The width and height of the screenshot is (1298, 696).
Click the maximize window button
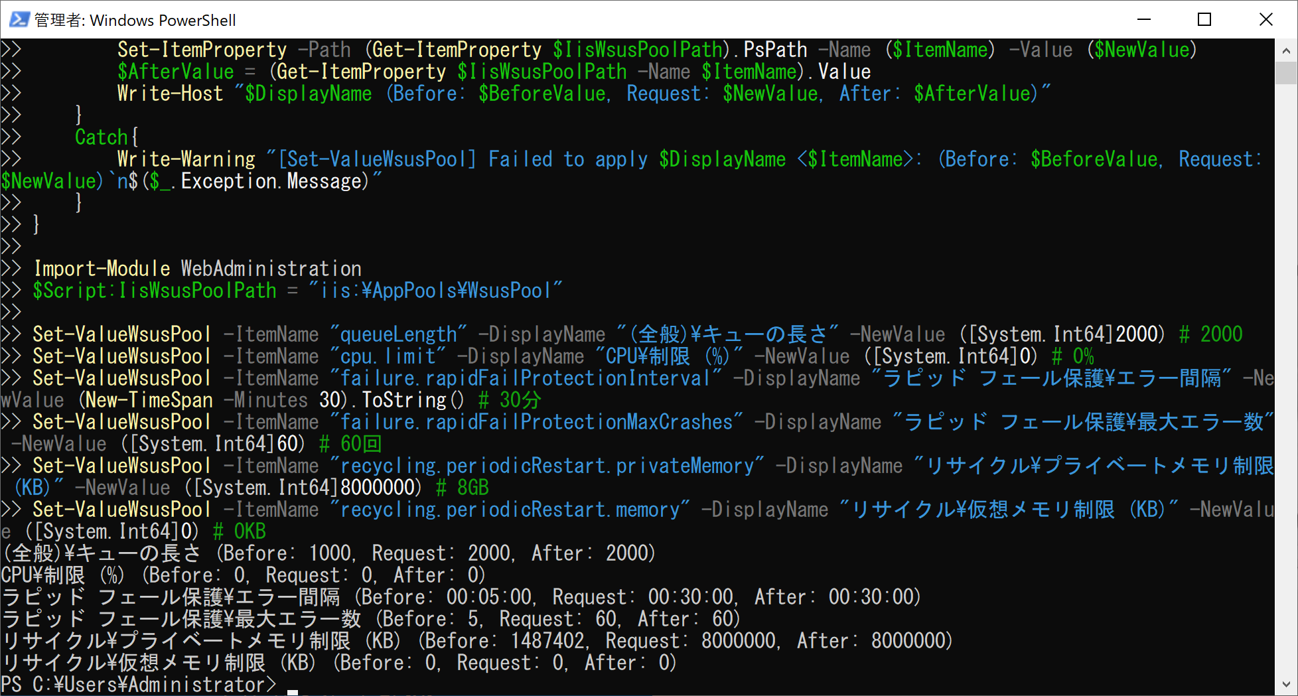click(1204, 20)
